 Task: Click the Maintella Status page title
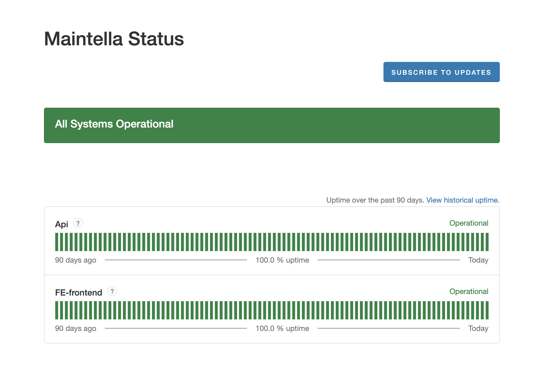pos(114,39)
